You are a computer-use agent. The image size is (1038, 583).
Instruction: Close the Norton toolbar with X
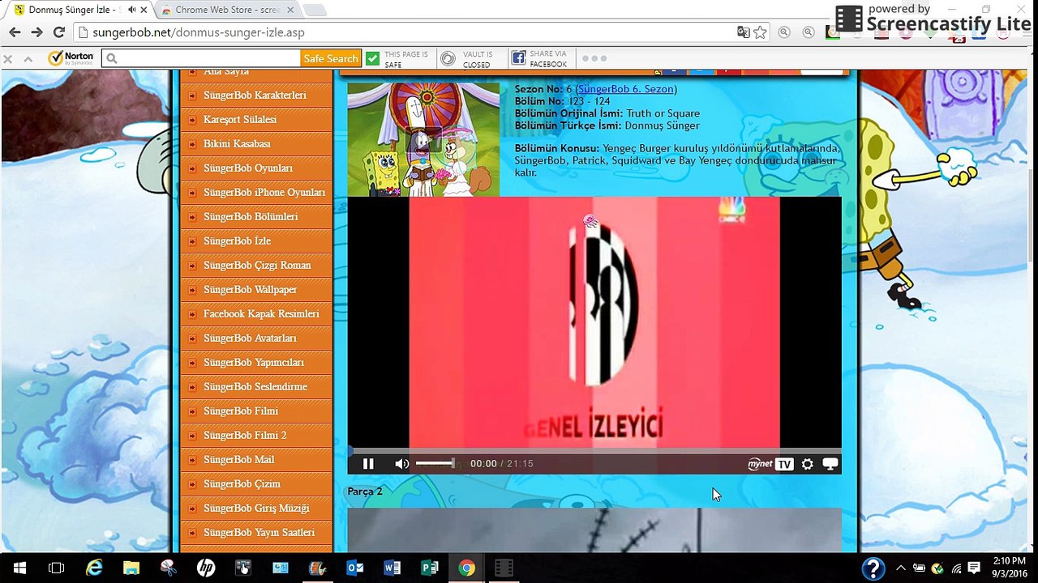tap(8, 59)
